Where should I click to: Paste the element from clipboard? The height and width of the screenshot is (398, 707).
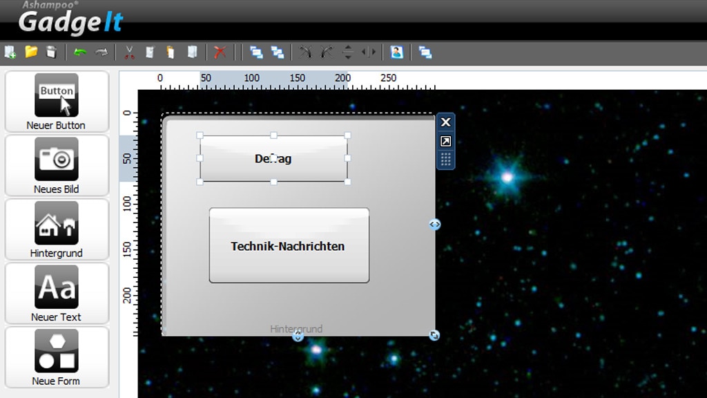coord(170,52)
